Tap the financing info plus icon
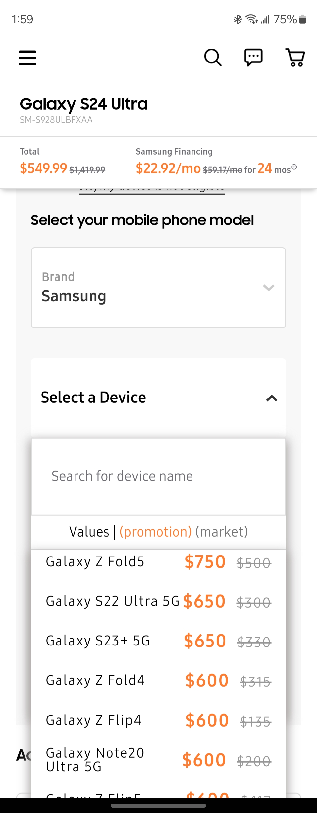The image size is (317, 813). (294, 167)
